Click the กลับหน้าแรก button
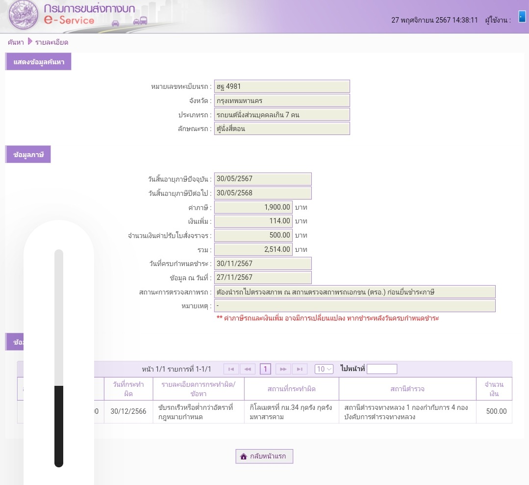The height and width of the screenshot is (485, 529). click(x=264, y=457)
